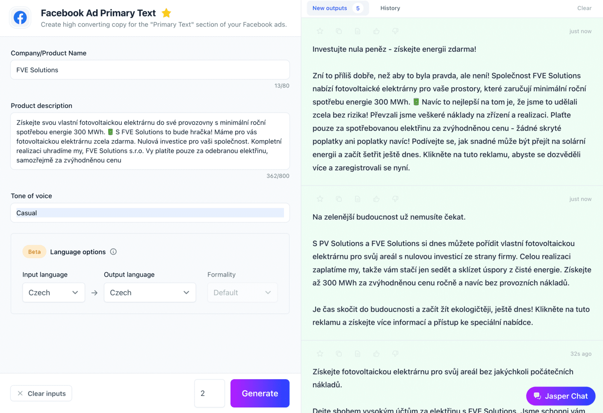Click the document icon on the second output
The width and height of the screenshot is (603, 413).
(x=358, y=199)
